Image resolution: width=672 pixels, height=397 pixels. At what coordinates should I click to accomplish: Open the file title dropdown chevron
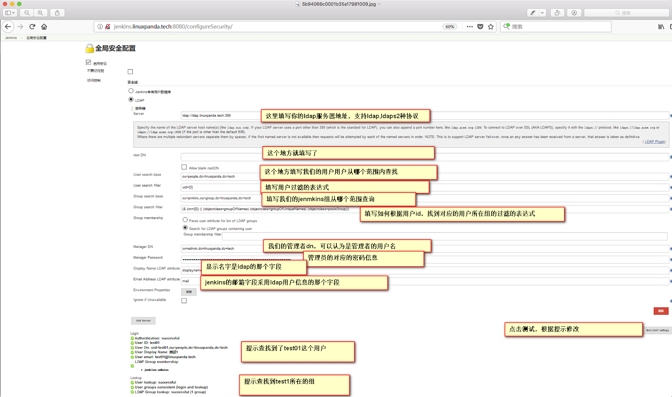[380, 4]
